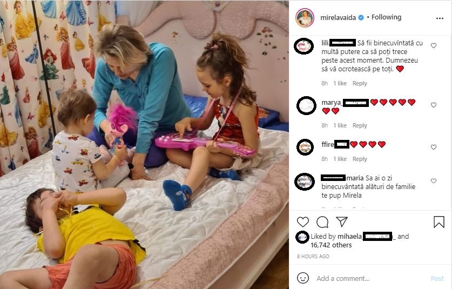Screen dimensions: 452x289
Task: Like the maria comment about Mirela
Action: (434, 181)
